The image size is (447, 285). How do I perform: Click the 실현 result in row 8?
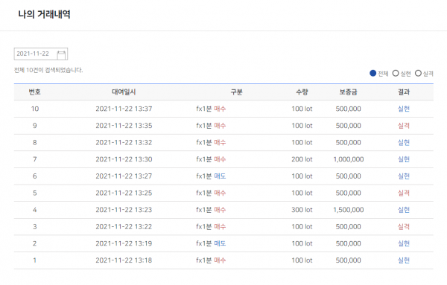pos(404,142)
